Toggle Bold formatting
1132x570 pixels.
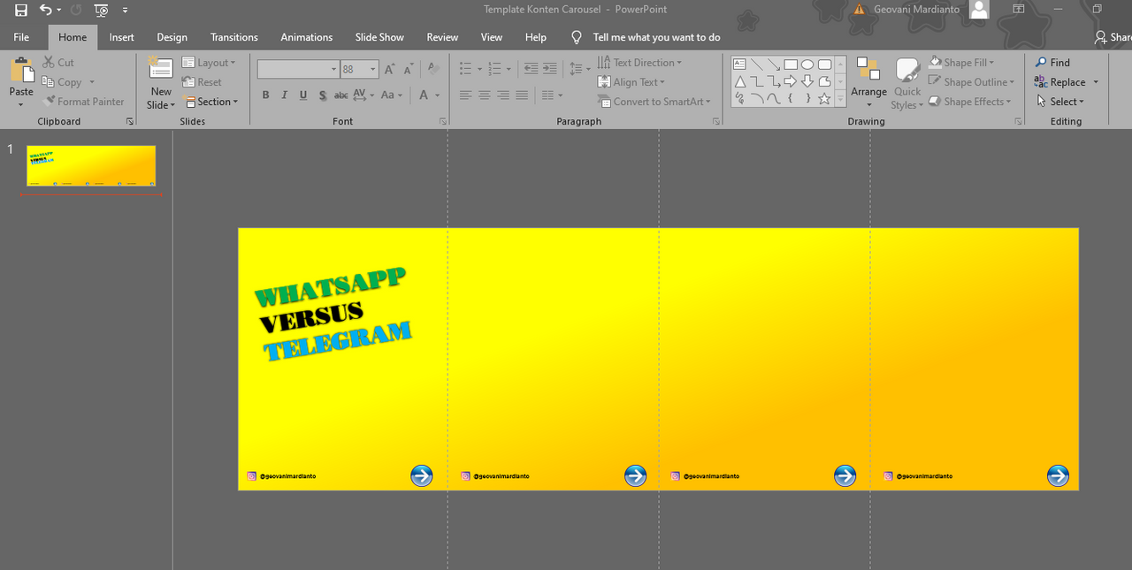click(x=265, y=95)
